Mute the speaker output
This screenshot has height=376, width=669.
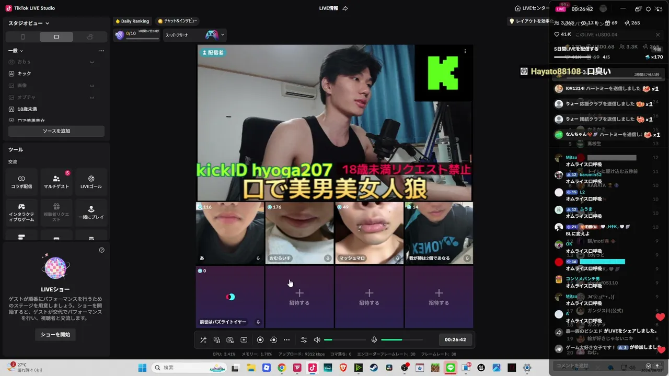pos(317,340)
